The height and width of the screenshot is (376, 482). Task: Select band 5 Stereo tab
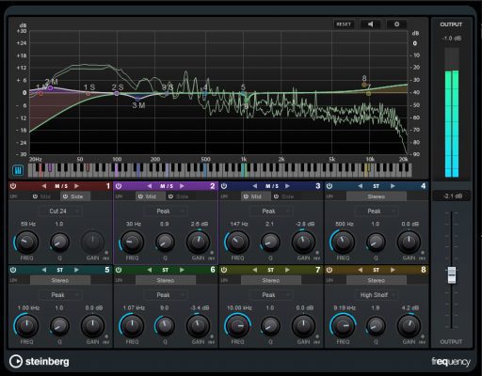(60, 280)
